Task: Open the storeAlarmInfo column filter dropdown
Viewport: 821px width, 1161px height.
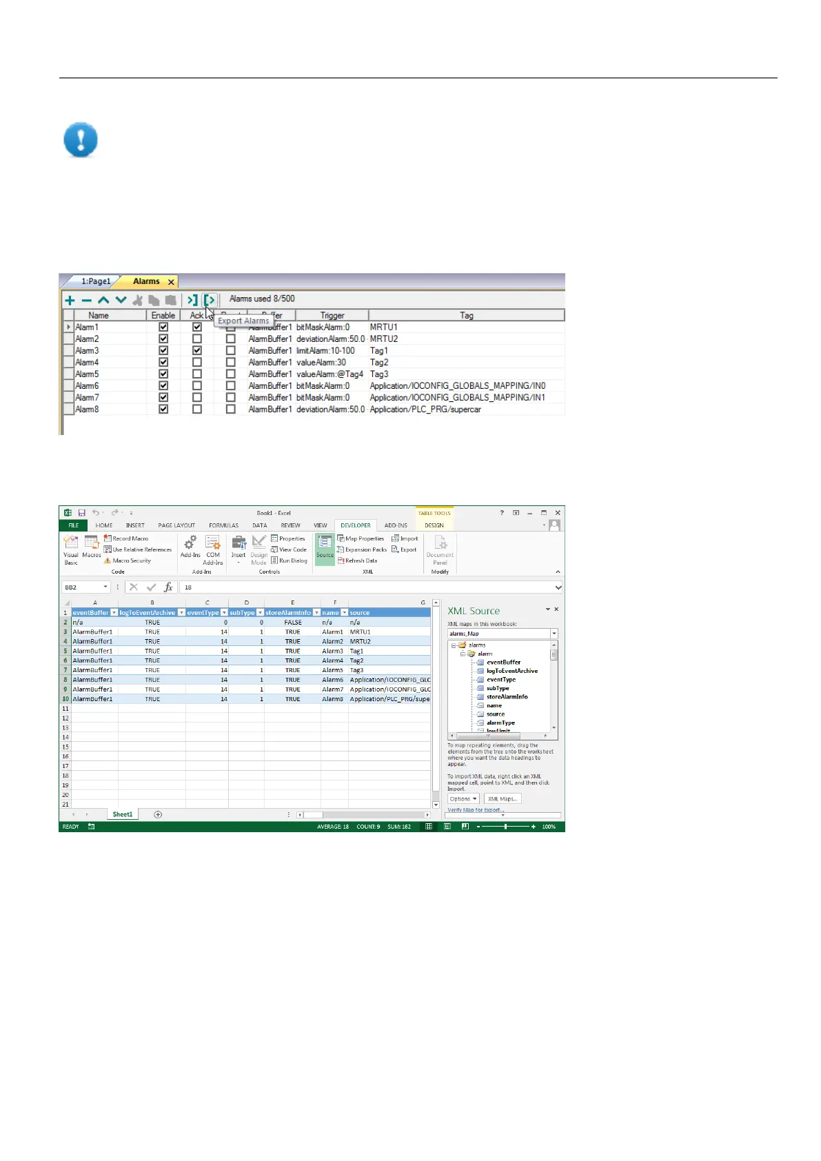Action: (316, 612)
